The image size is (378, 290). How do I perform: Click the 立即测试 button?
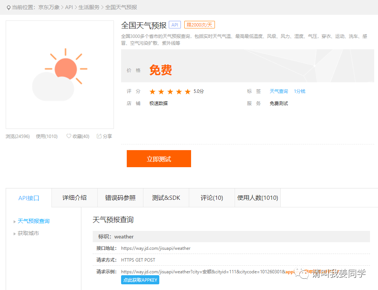point(159,158)
